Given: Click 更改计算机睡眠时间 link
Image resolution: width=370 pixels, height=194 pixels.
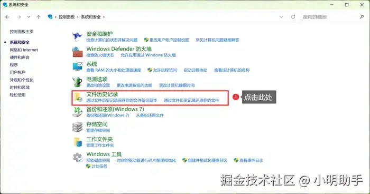Looking at the screenshot, I should pos(177,85).
